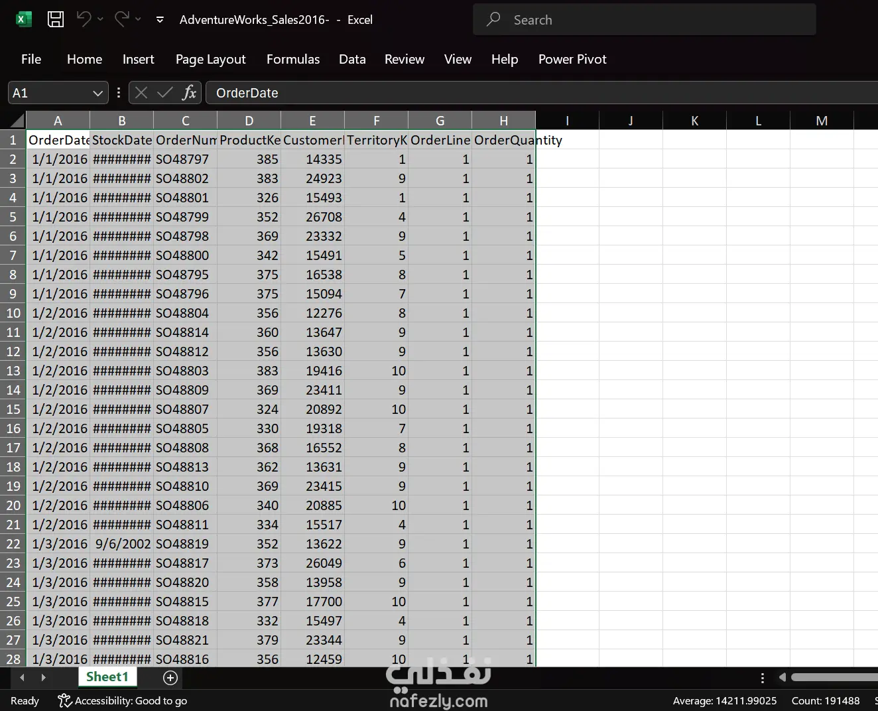Select the Sheet1 worksheet tab

point(107,677)
